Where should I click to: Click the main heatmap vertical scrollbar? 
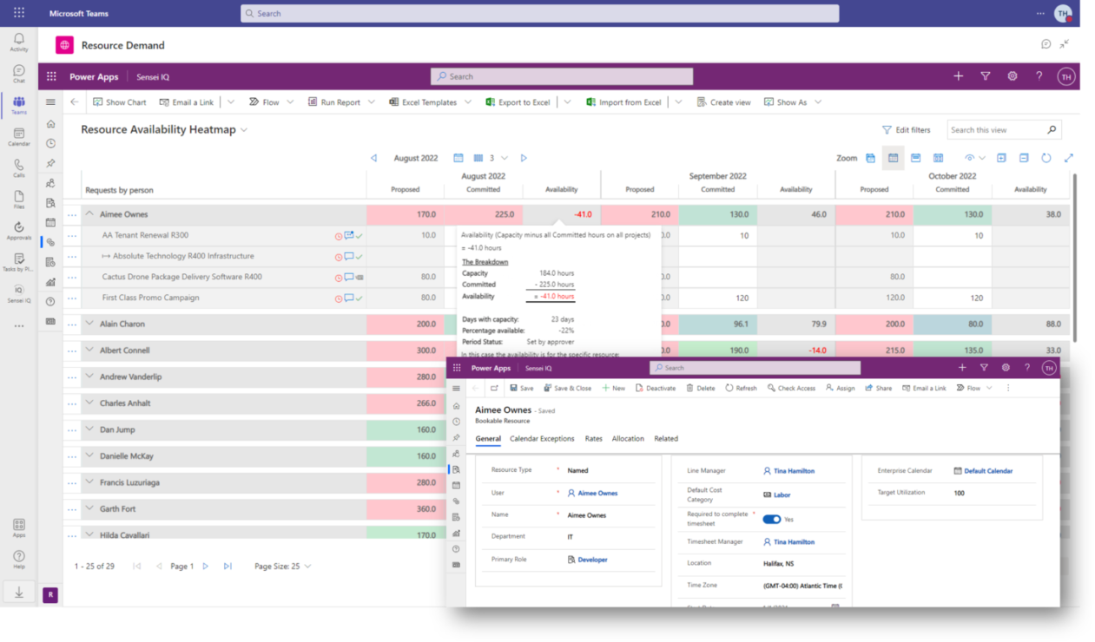point(1075,258)
